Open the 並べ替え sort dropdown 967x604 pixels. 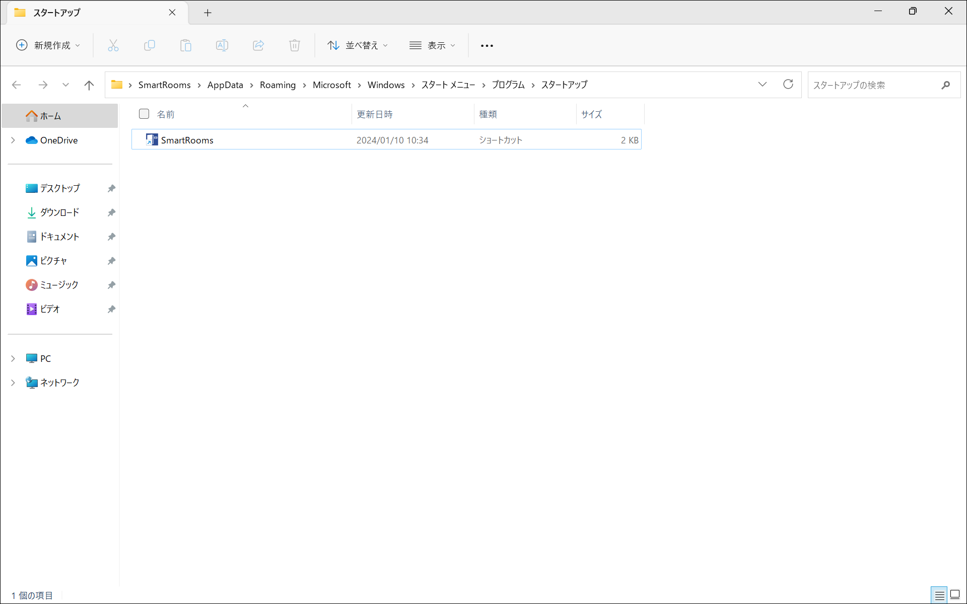coord(358,45)
